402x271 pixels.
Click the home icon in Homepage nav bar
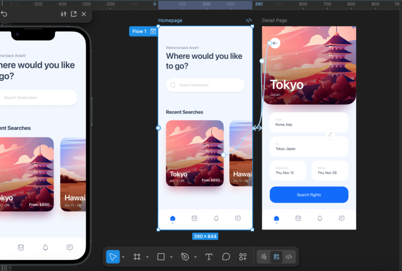(x=172, y=218)
